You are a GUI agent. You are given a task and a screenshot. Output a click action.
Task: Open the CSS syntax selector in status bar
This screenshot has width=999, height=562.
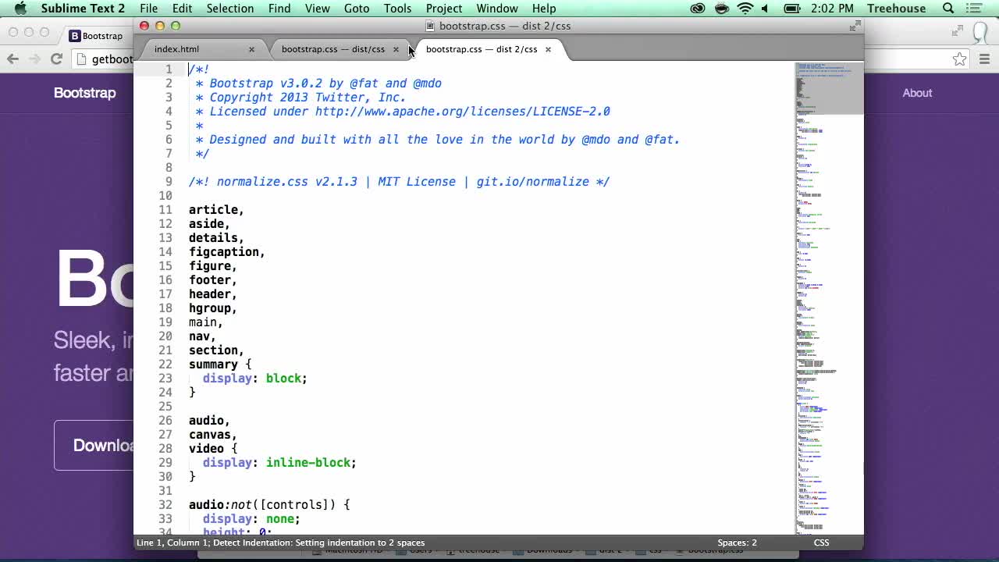click(x=821, y=542)
